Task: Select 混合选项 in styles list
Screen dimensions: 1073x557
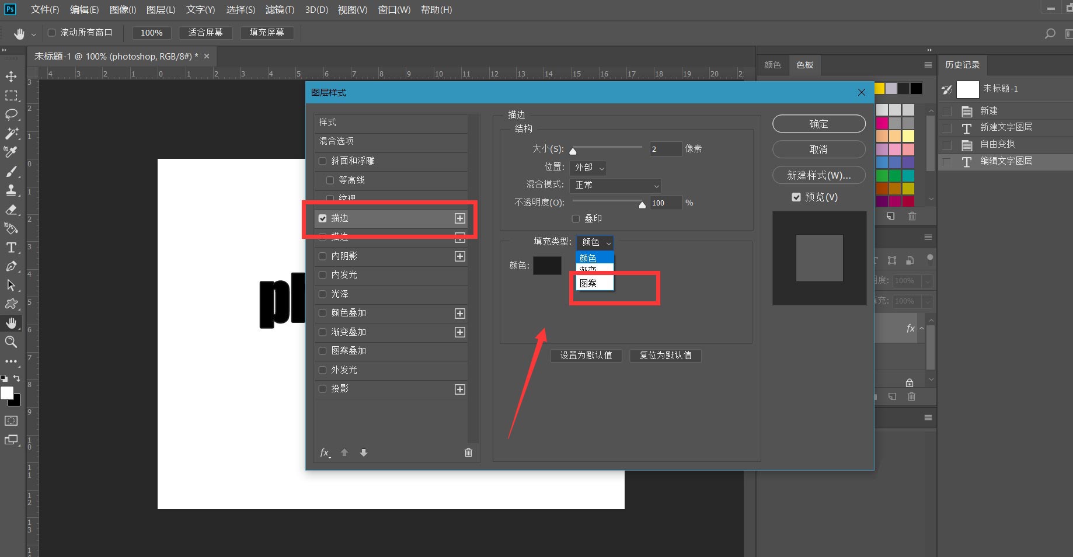Action: coord(391,141)
